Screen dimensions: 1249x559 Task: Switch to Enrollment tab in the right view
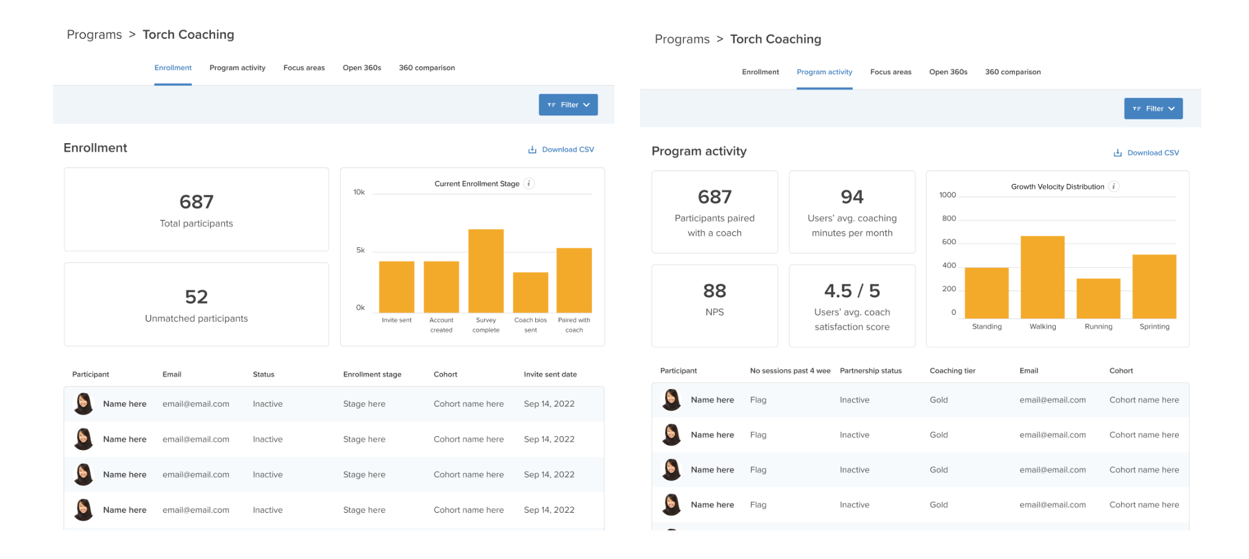tap(761, 72)
